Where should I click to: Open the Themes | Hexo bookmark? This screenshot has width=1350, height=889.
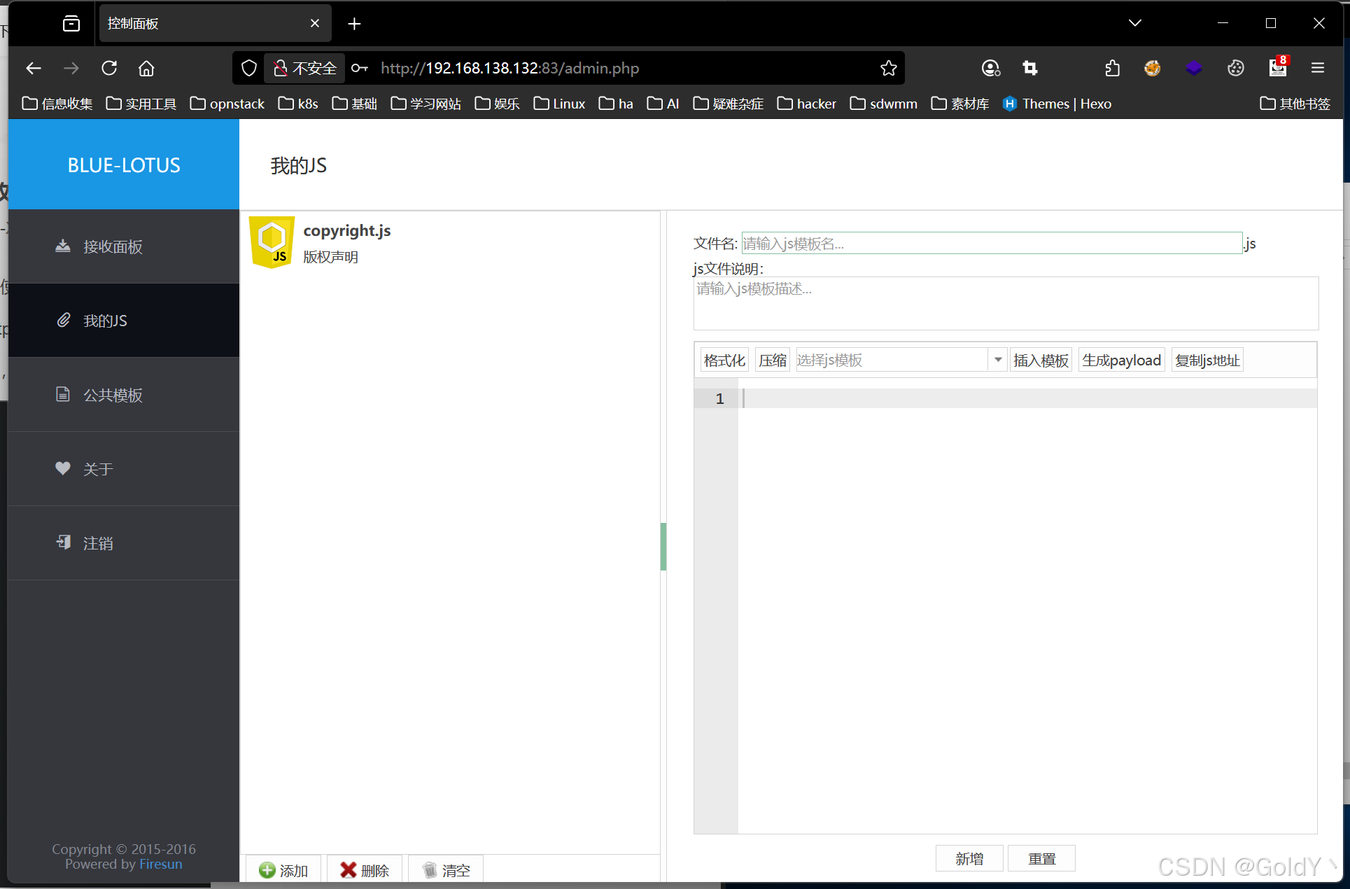(x=1057, y=104)
